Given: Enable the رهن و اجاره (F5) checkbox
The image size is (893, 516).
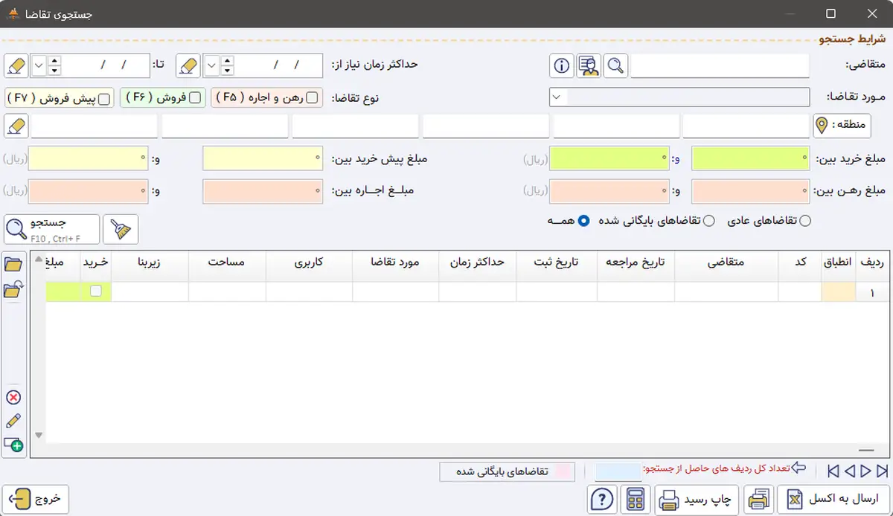Looking at the screenshot, I should (312, 97).
